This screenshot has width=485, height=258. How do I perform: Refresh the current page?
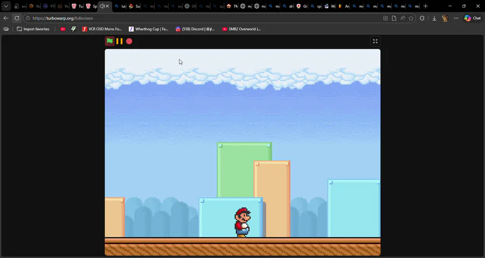click(x=17, y=18)
